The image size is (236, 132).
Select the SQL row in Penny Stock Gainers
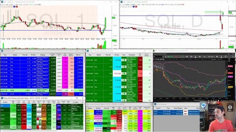click(x=42, y=106)
